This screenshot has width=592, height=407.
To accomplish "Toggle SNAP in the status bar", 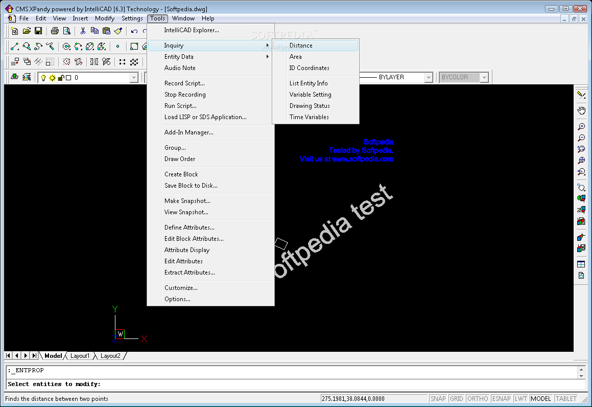I will 438,399.
